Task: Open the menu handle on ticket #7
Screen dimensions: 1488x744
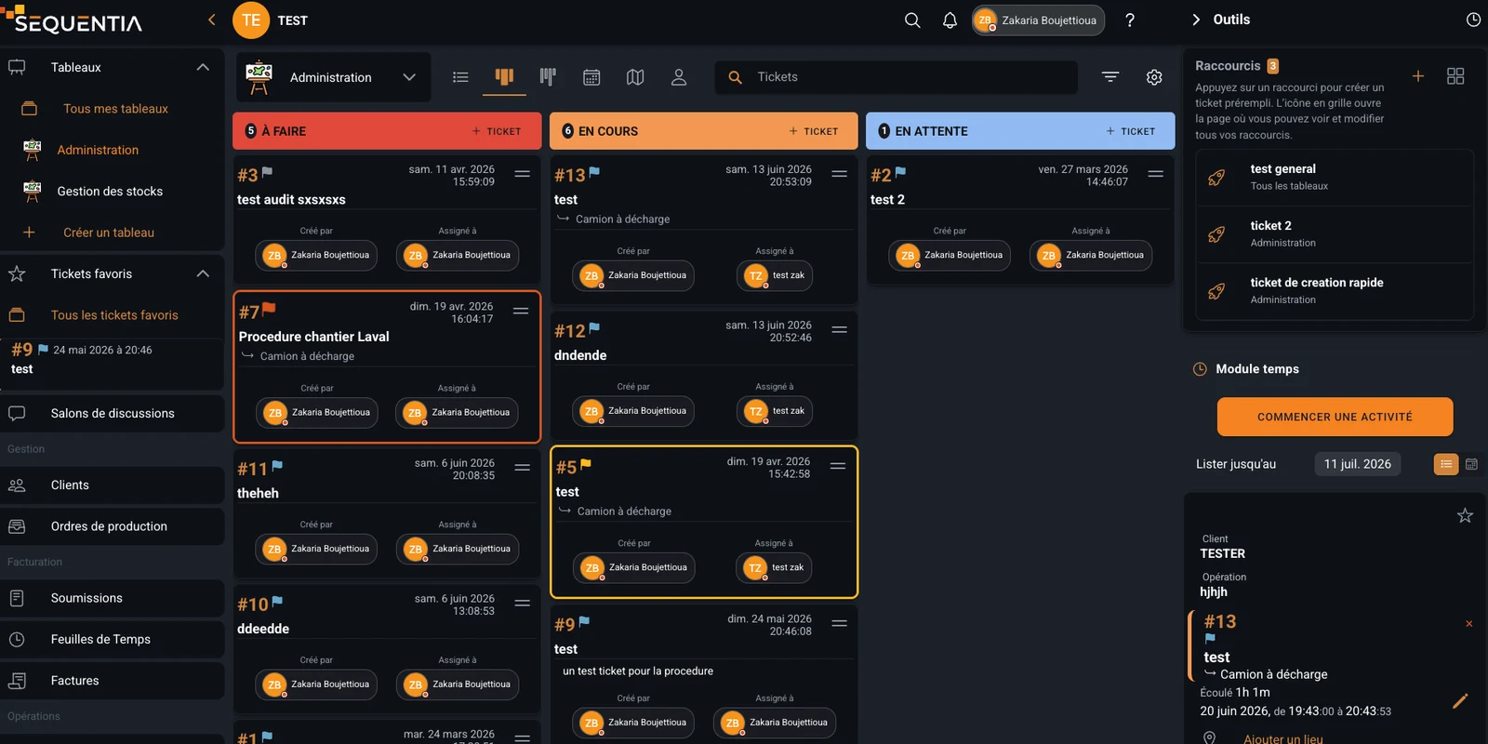Action: click(x=521, y=311)
